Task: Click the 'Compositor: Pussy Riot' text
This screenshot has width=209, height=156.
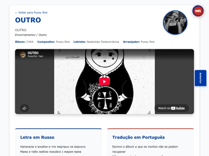Action: click(x=53, y=42)
